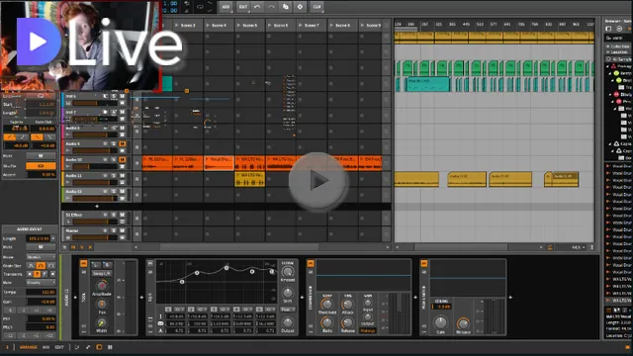
Task: Click power icon of the Compressor device
Action: coord(311,264)
